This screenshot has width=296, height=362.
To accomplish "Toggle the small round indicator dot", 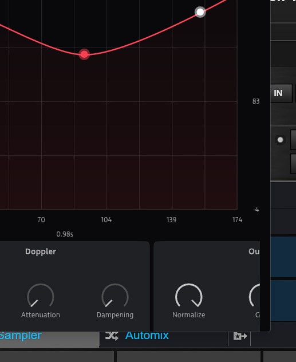I will coord(280,140).
